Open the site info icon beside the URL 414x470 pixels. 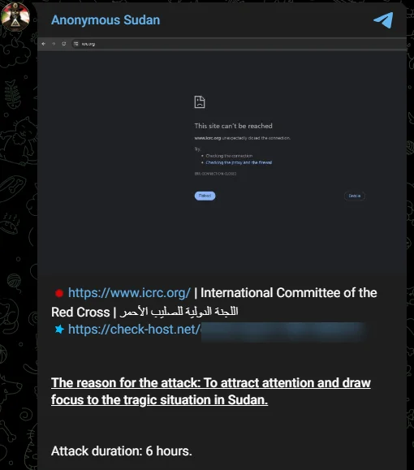76,44
